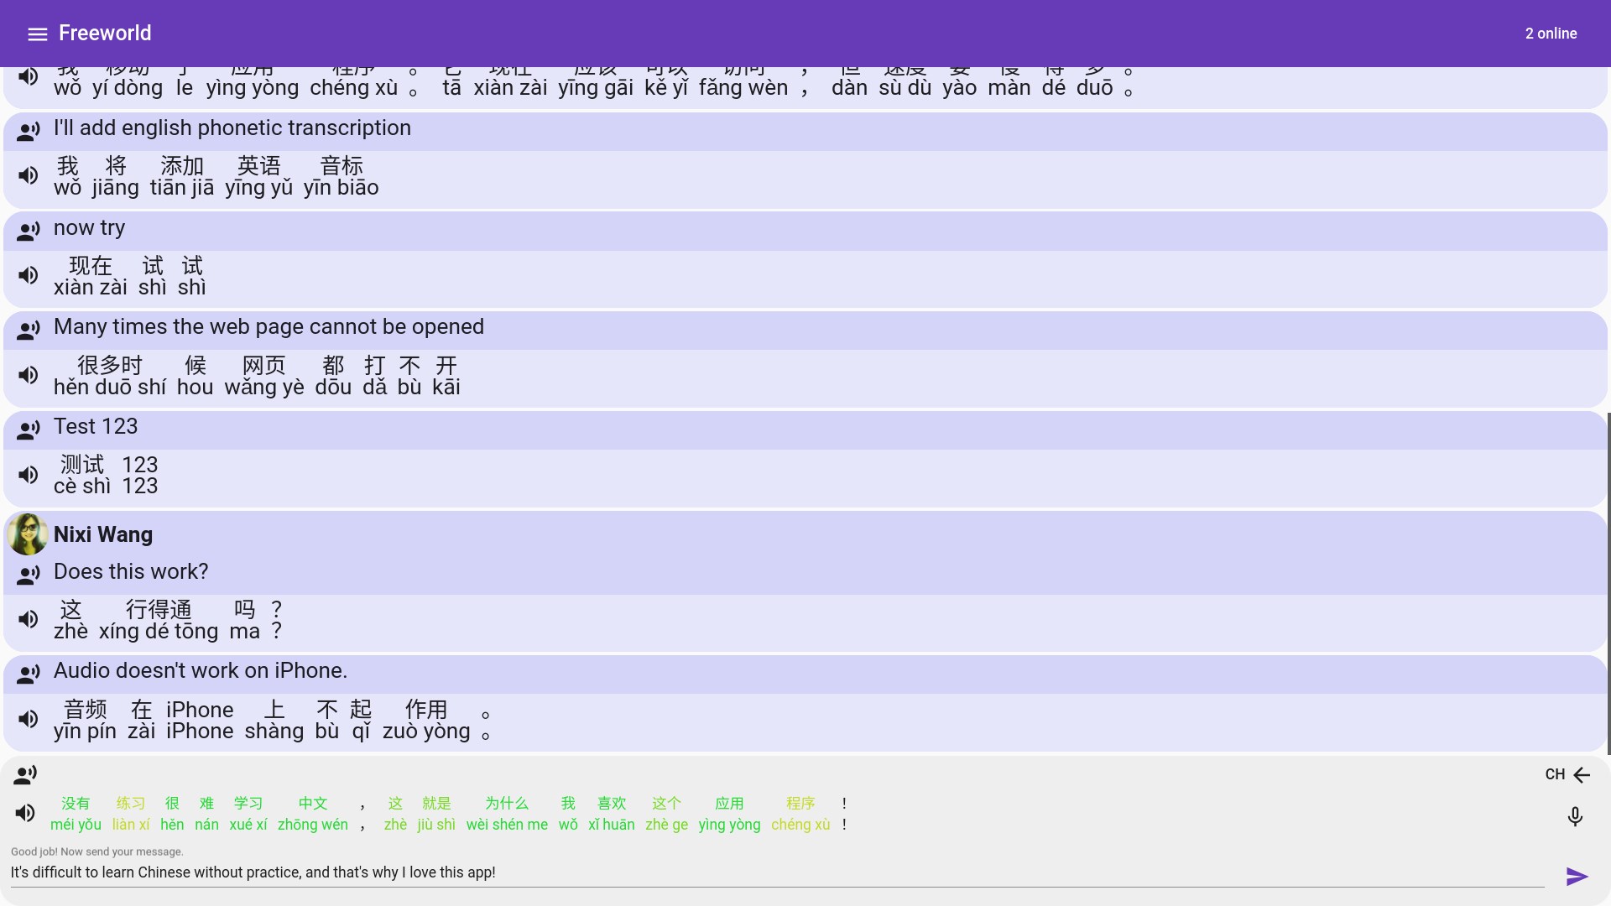Play audio of the iPhone sentence translation
The image size is (1611, 906).
(x=29, y=719)
